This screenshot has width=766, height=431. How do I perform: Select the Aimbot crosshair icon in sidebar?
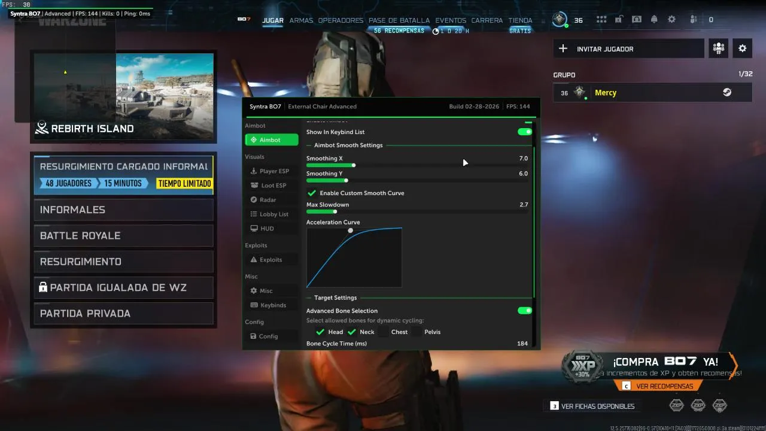[x=254, y=140]
